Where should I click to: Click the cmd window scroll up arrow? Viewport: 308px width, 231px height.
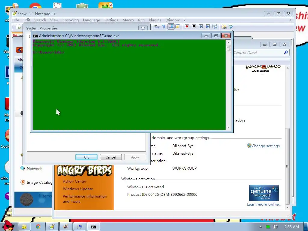tap(228, 42)
